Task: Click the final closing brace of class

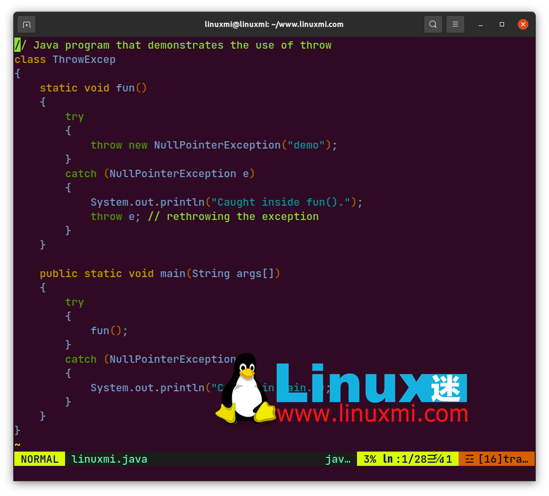Action: (x=17, y=430)
